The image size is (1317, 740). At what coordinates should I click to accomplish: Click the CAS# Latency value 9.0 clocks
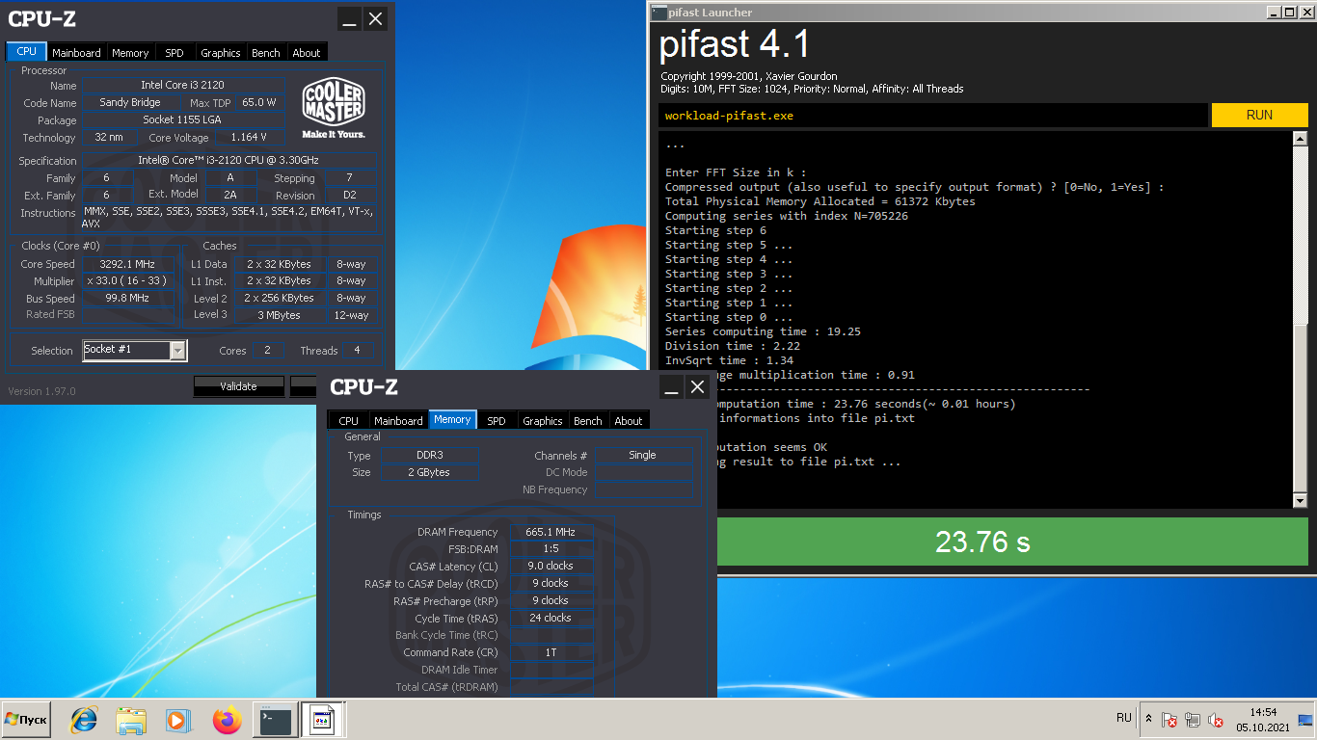(551, 566)
